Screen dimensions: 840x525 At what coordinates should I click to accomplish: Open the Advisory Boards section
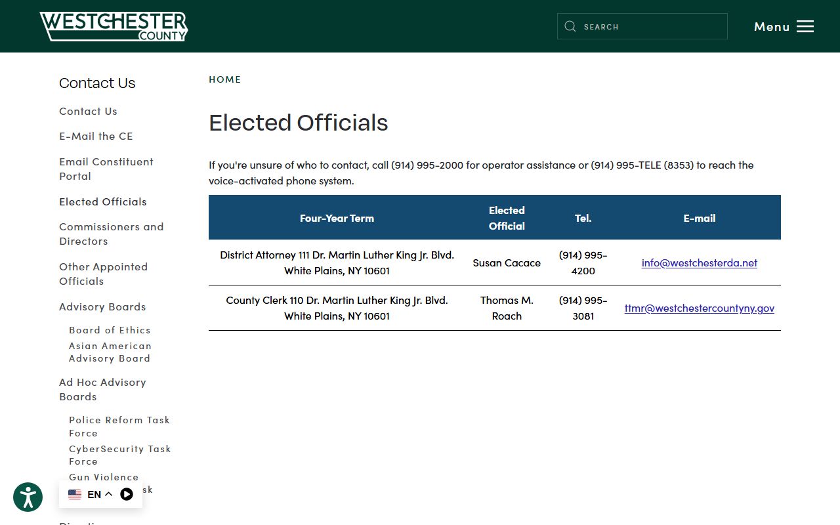[x=102, y=307]
